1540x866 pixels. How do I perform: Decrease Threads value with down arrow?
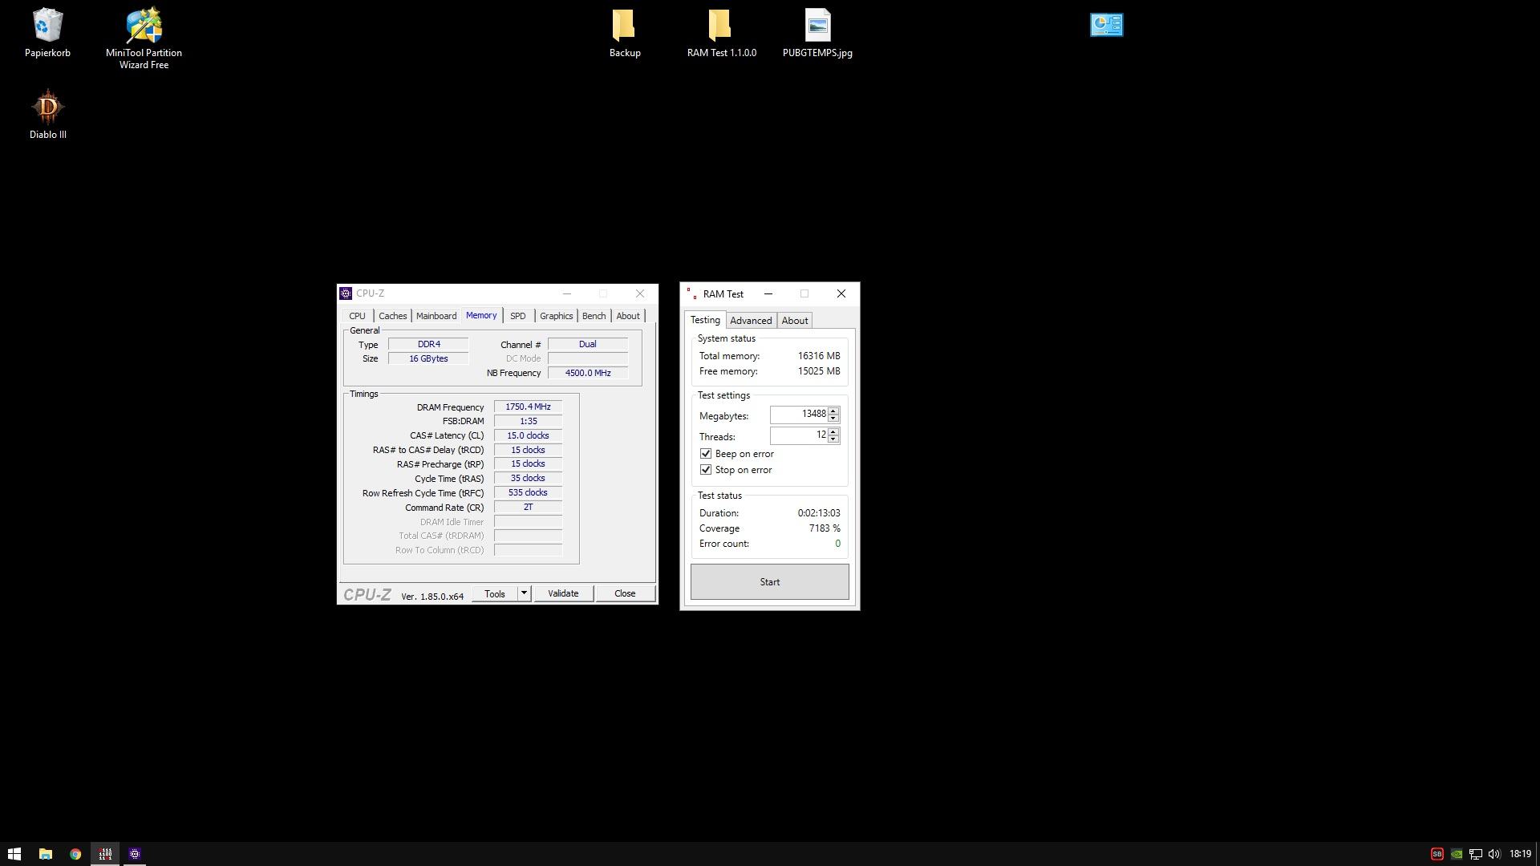pos(833,439)
